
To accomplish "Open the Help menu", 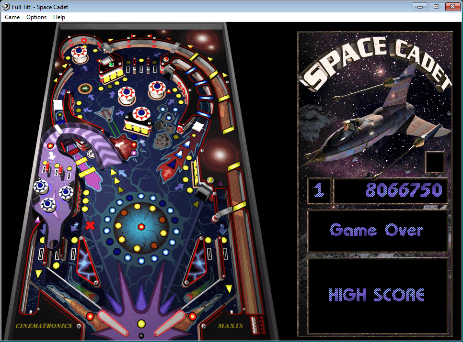I will (59, 17).
